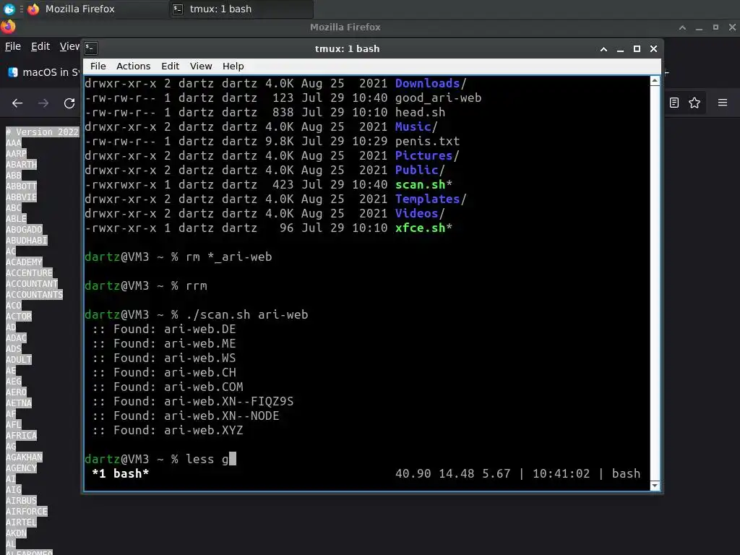Click the head.sh file name
Screen dimensions: 740x555
click(420, 112)
